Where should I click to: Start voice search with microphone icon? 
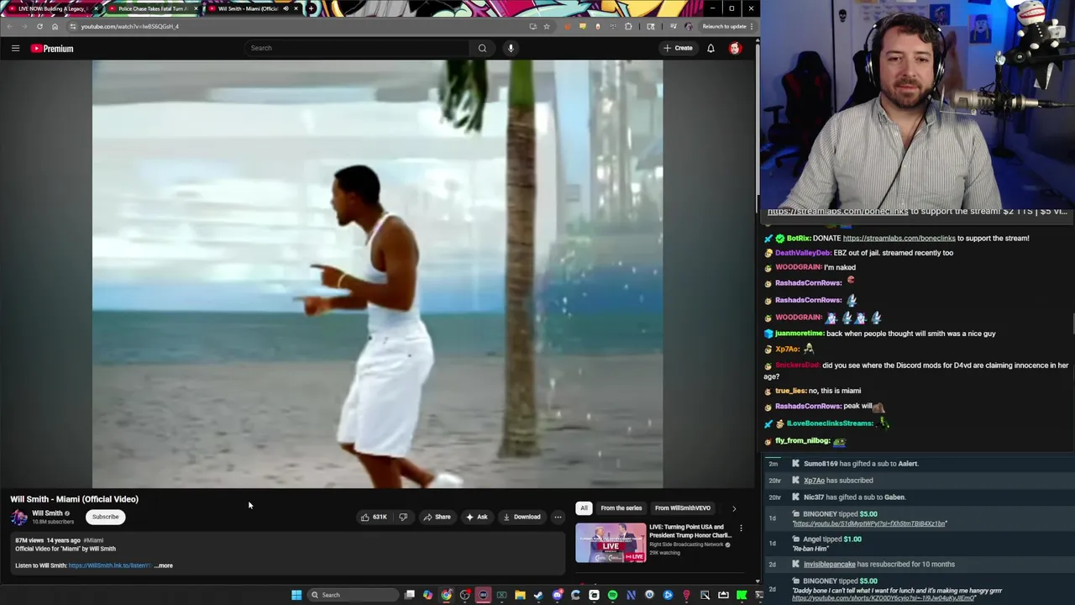(511, 48)
